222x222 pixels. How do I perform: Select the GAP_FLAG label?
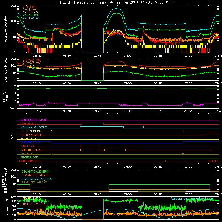[27, 123]
